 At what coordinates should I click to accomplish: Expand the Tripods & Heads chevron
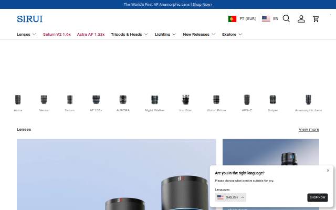point(146,34)
